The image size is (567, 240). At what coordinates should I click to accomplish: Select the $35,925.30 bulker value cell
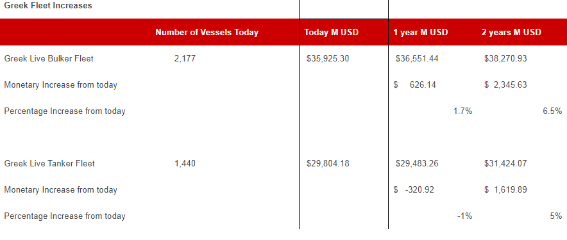tap(328, 58)
